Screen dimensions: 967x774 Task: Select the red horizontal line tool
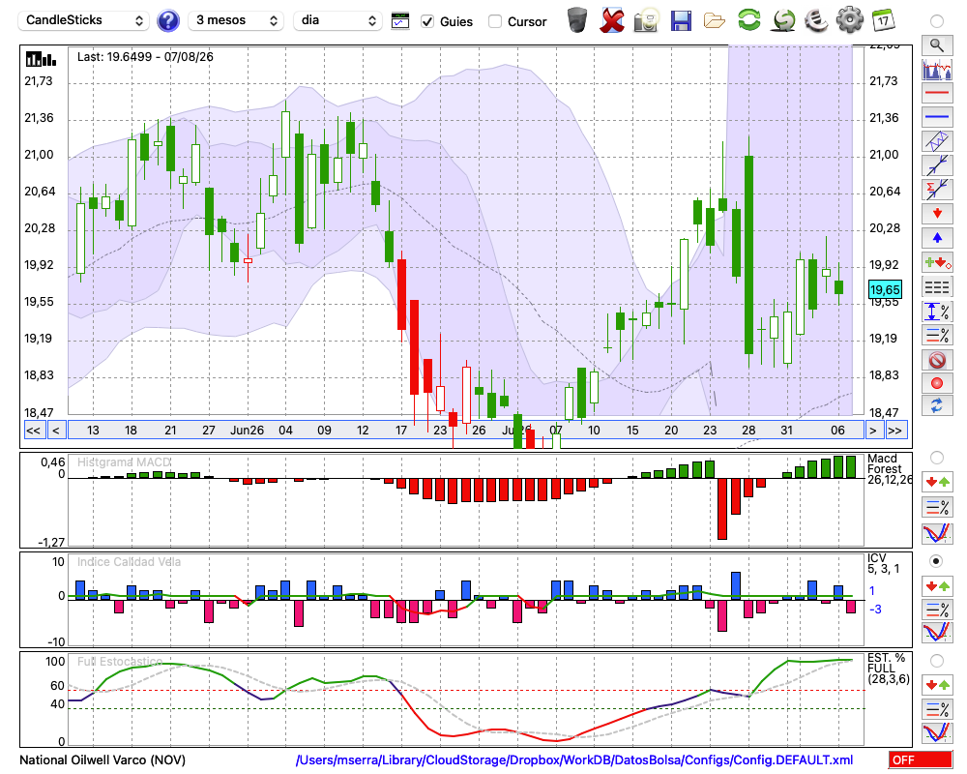tap(937, 93)
